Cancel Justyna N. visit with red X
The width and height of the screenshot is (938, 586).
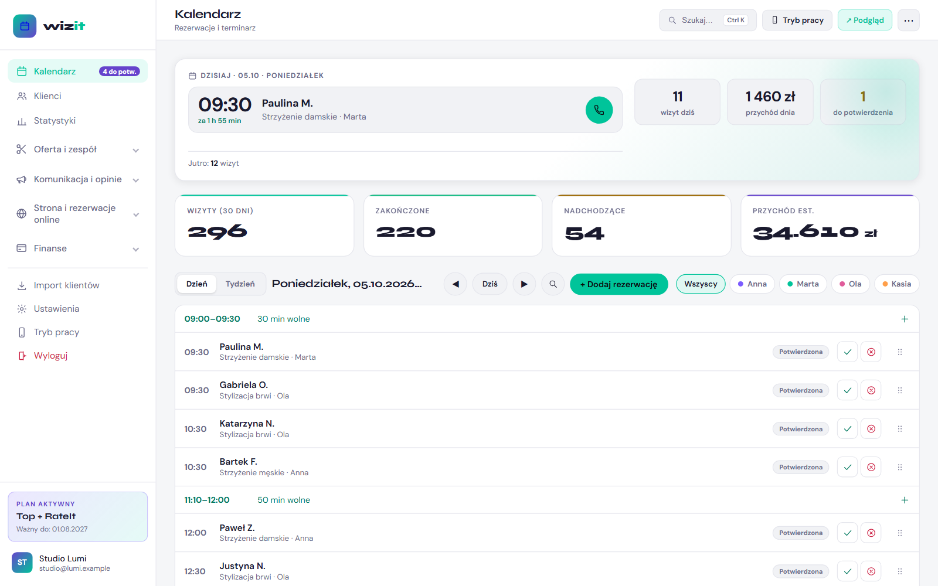coord(871,571)
